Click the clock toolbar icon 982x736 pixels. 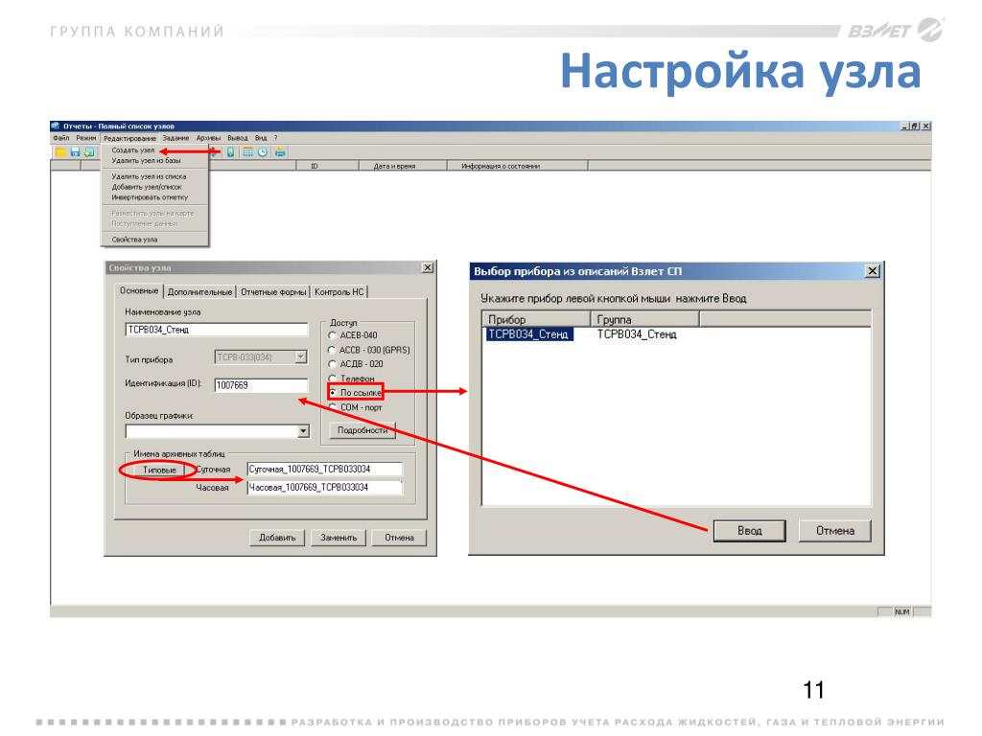point(263,152)
